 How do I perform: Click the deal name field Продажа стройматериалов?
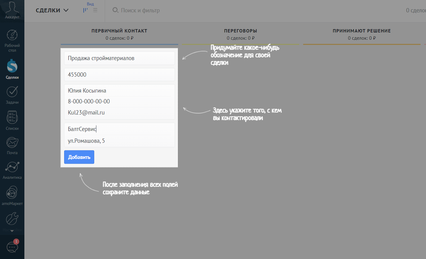click(119, 58)
